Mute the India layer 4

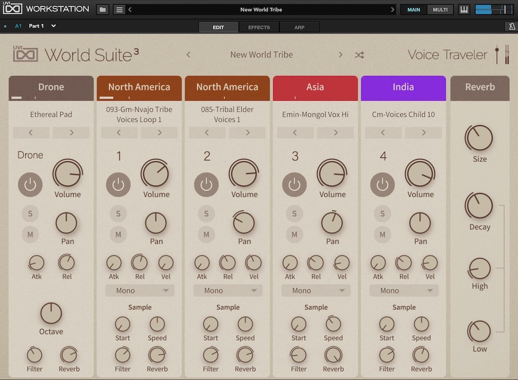382,235
